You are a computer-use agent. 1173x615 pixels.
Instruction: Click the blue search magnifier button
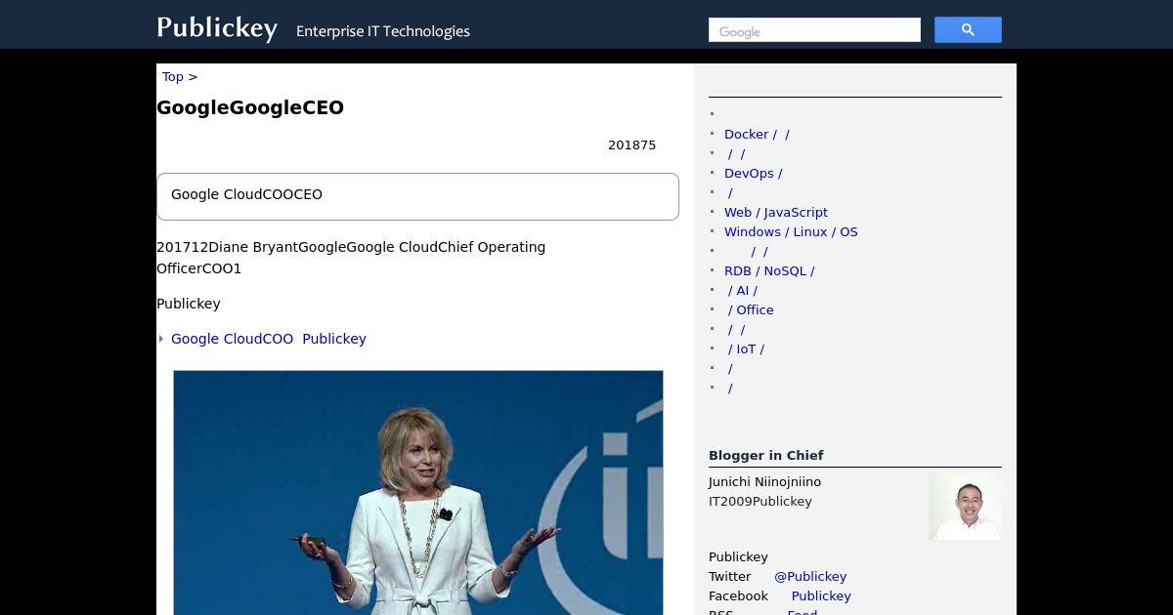968,30
